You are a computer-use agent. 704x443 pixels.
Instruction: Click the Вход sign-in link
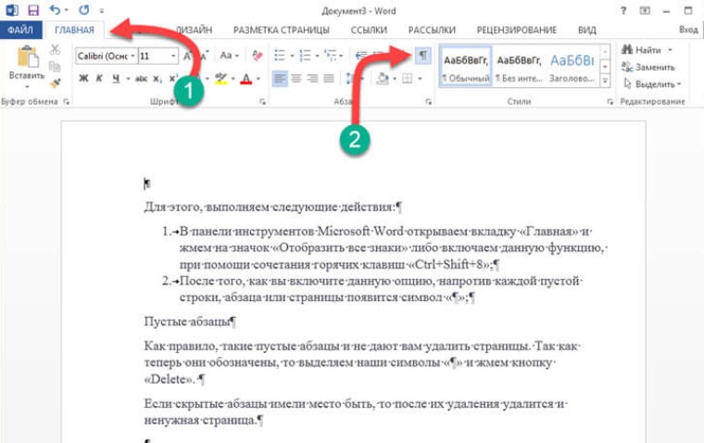tap(688, 30)
